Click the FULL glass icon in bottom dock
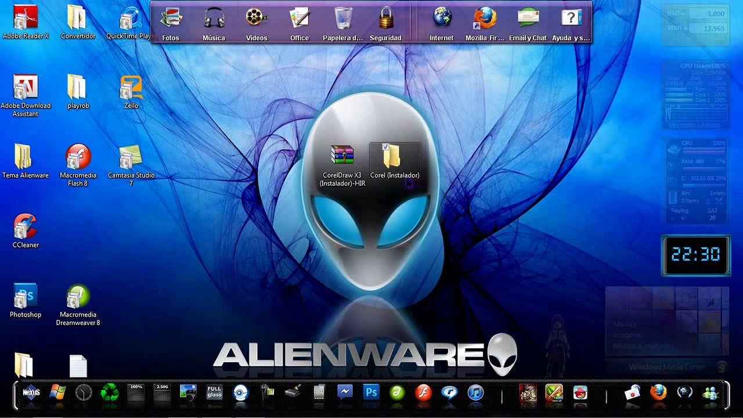743x418 pixels. click(x=214, y=393)
